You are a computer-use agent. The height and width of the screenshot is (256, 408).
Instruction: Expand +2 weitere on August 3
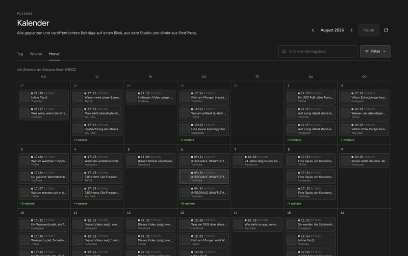tap(28, 204)
